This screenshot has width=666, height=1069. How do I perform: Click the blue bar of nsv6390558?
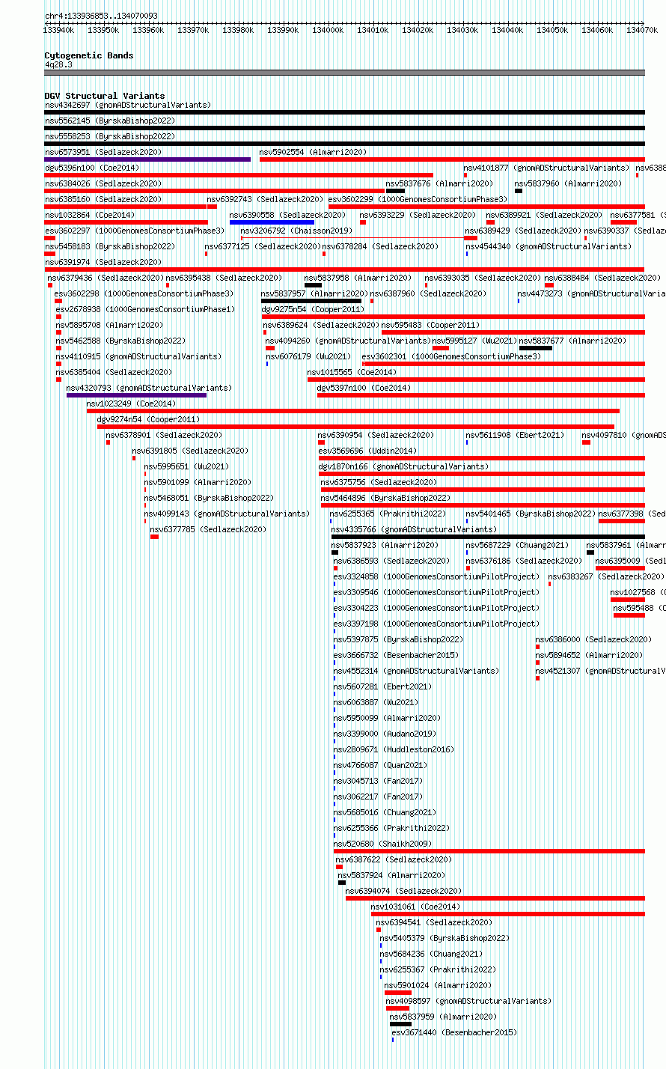point(272,222)
